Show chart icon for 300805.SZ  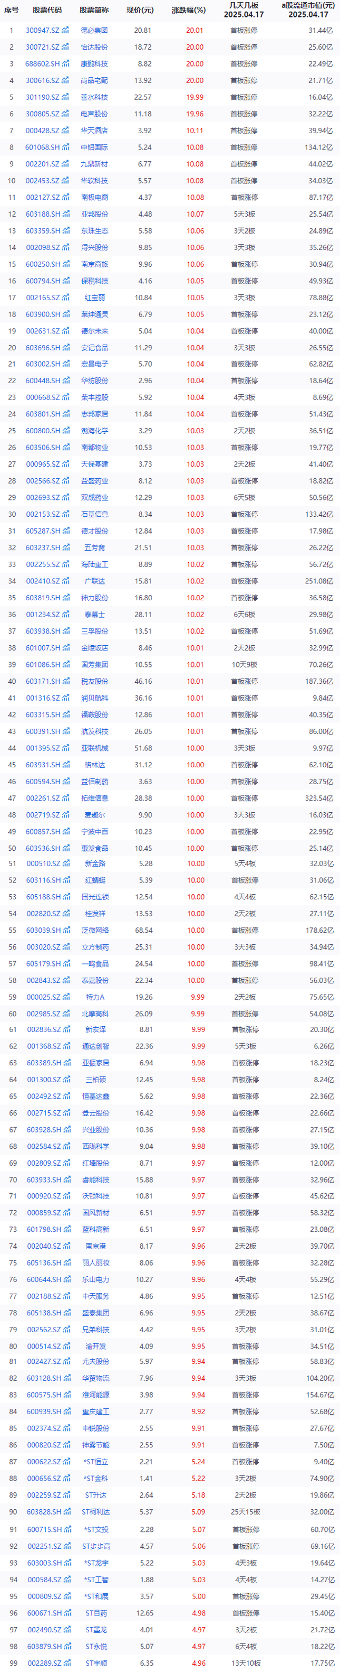click(x=65, y=114)
